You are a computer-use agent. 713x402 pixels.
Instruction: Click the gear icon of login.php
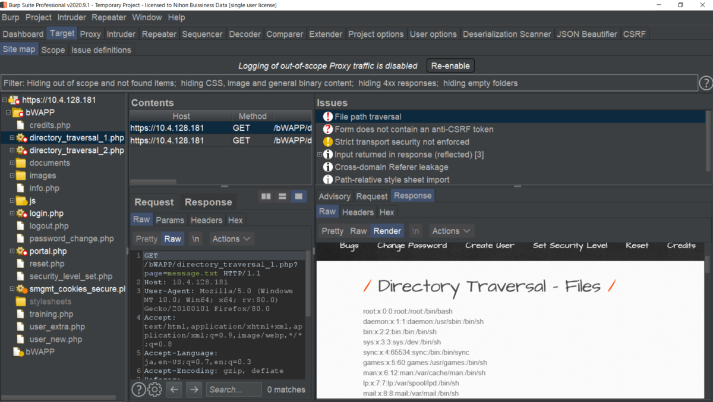click(21, 213)
